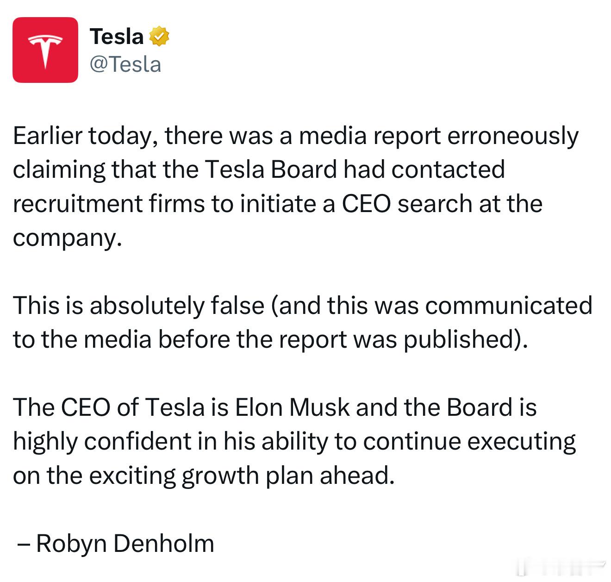Click the phrase 'CEO search' in post
The width and height of the screenshot is (611, 582).
(x=407, y=204)
